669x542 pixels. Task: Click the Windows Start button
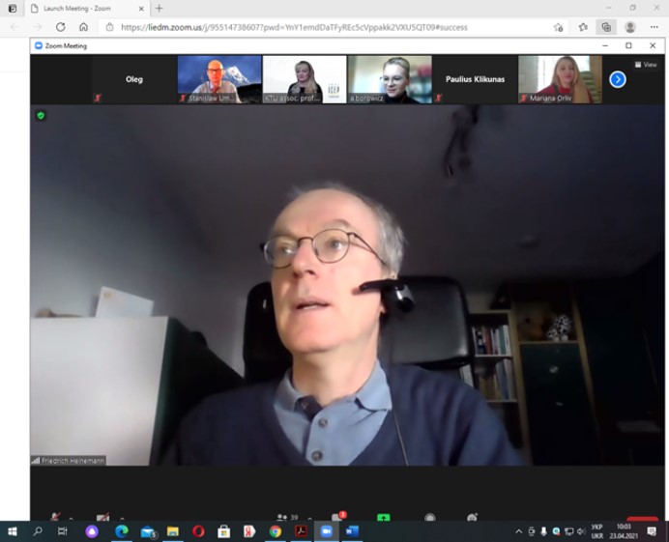click(13, 531)
